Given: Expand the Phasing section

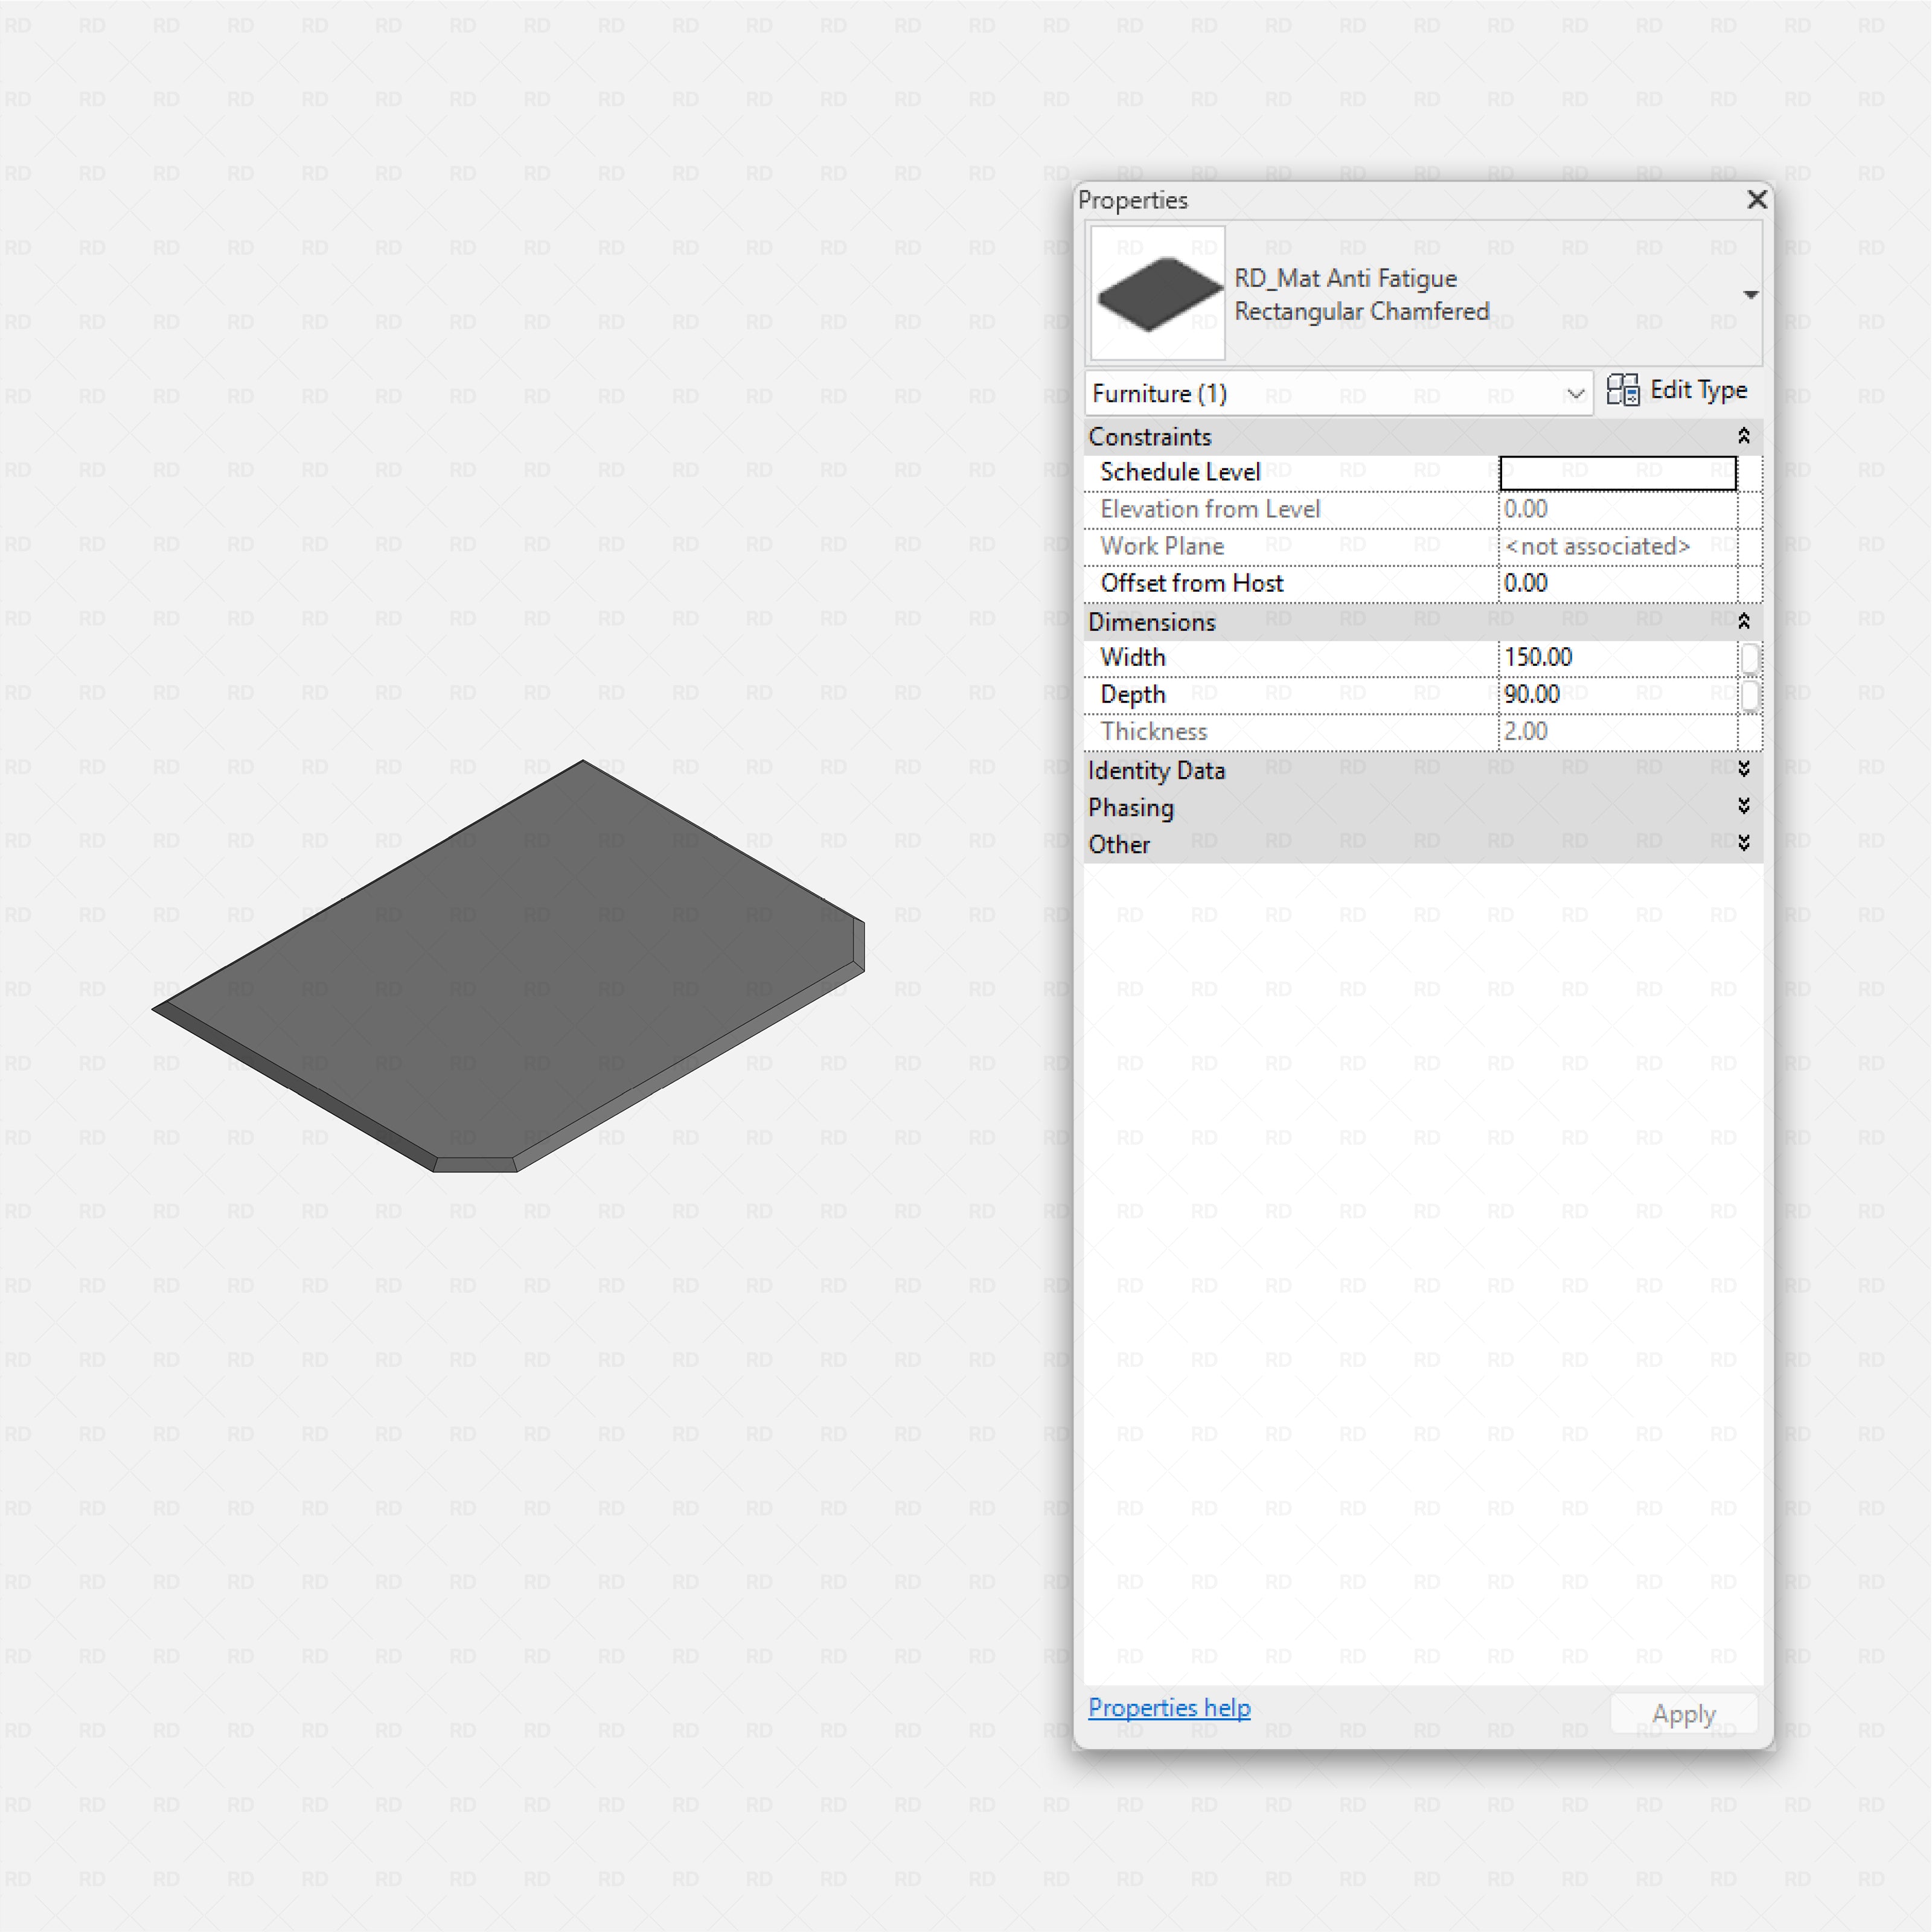Looking at the screenshot, I should pos(1744,806).
